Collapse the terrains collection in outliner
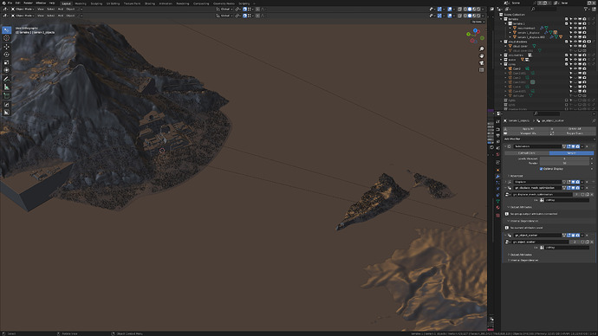The height and width of the screenshot is (336, 598). click(502, 19)
